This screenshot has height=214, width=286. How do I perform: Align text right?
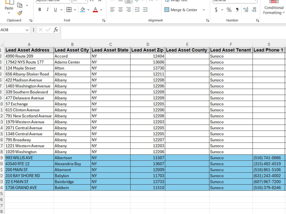tap(129, 10)
